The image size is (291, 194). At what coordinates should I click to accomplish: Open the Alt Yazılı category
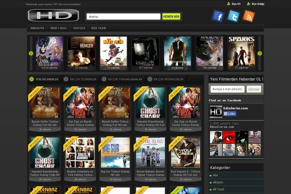coord(219,189)
